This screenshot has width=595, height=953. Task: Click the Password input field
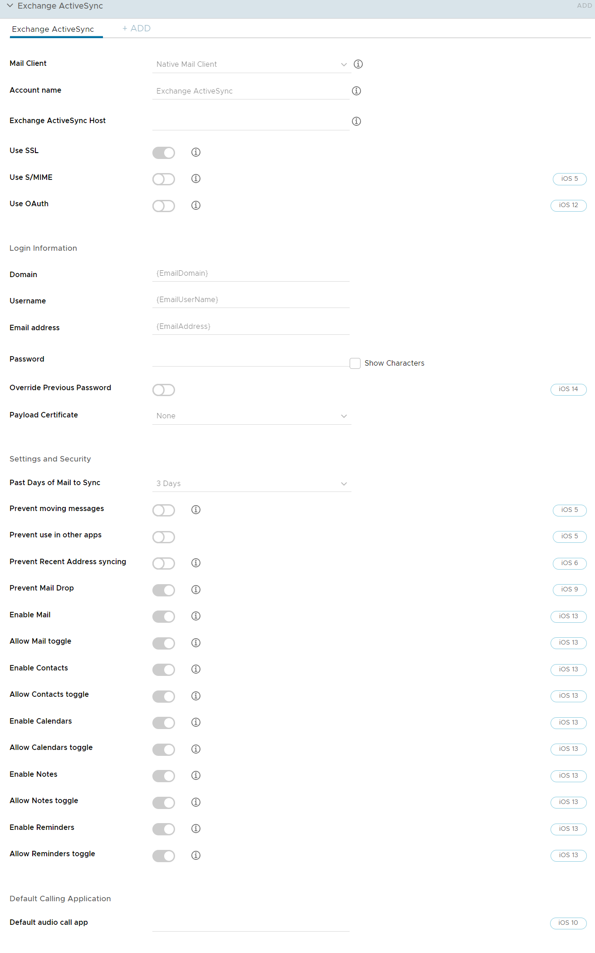pyautogui.click(x=251, y=359)
